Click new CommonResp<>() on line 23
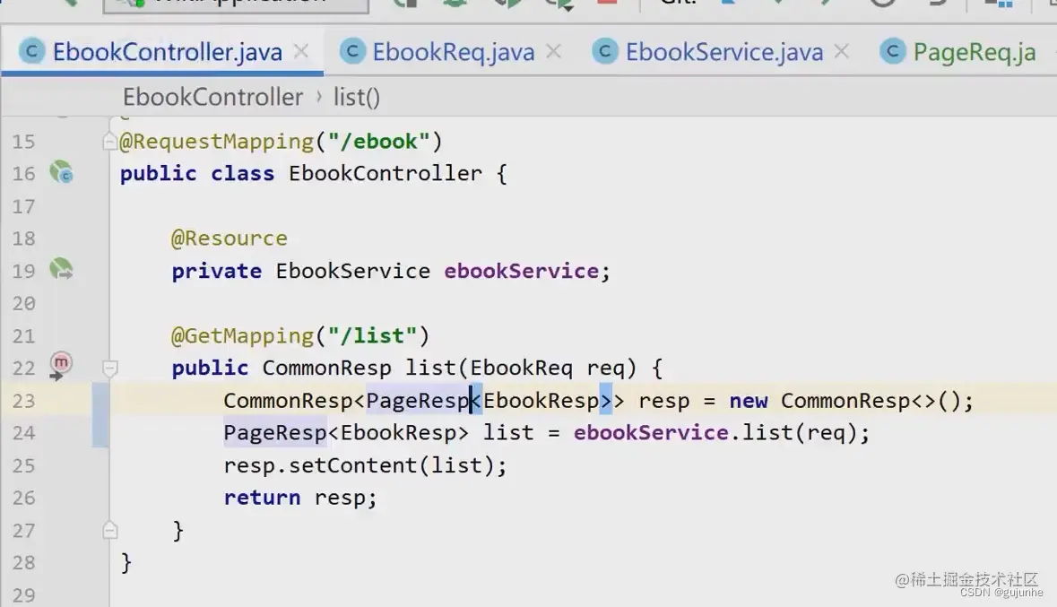 pos(845,401)
